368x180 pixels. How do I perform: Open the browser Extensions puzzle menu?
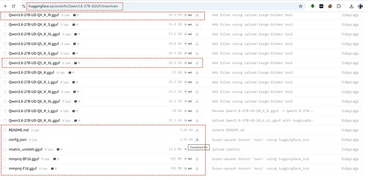click(339, 6)
